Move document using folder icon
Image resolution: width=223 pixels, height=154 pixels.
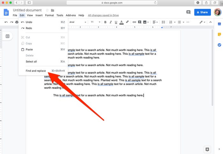(53, 10)
